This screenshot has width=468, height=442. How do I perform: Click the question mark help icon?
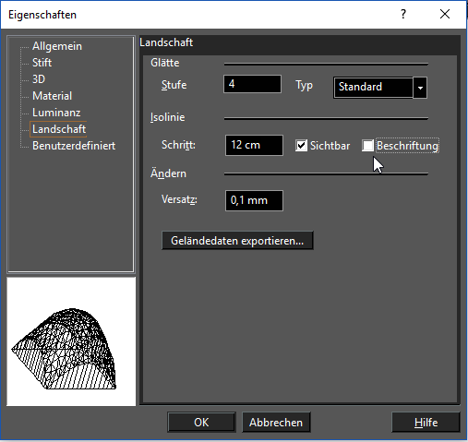pos(403,14)
